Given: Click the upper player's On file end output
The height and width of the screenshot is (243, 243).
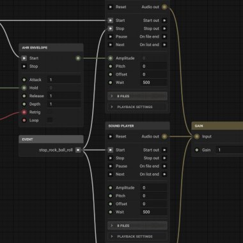Looking at the screenshot, I should tap(164, 36).
